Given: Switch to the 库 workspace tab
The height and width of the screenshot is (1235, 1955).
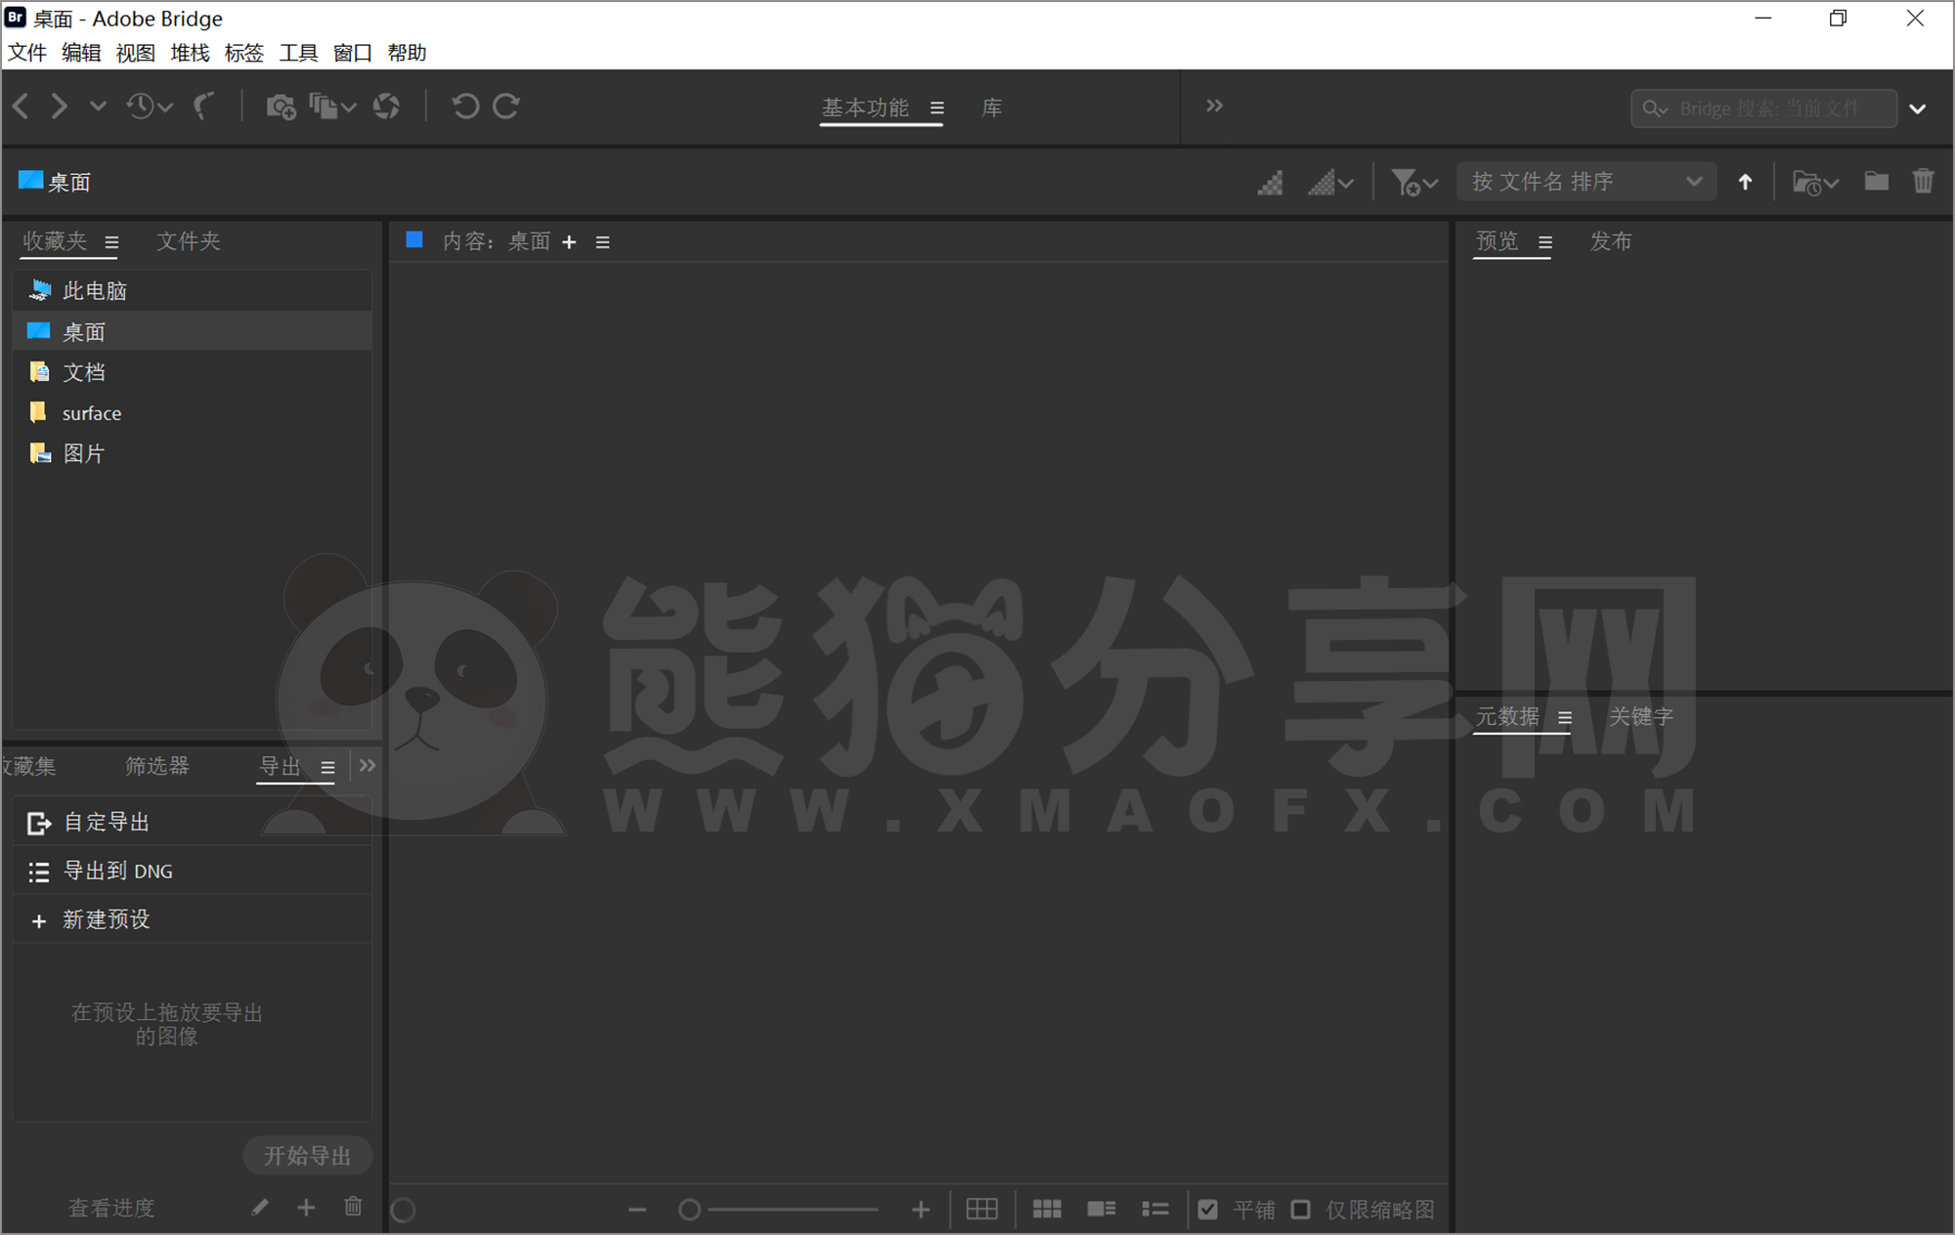Looking at the screenshot, I should (990, 107).
